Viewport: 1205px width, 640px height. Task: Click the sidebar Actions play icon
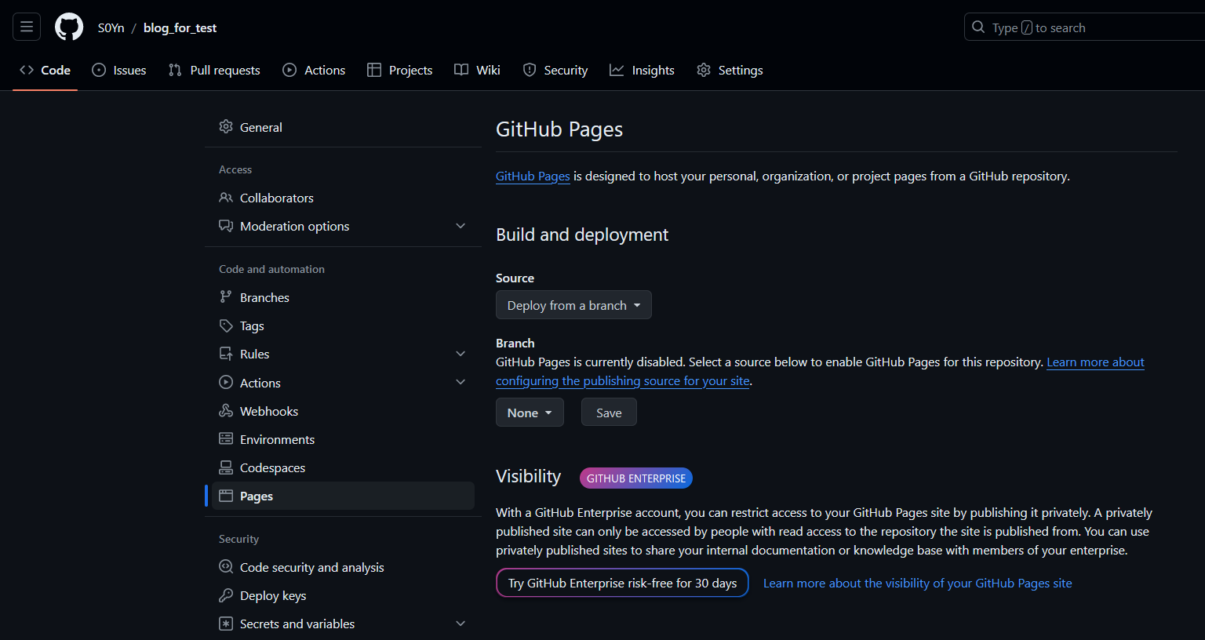click(226, 383)
